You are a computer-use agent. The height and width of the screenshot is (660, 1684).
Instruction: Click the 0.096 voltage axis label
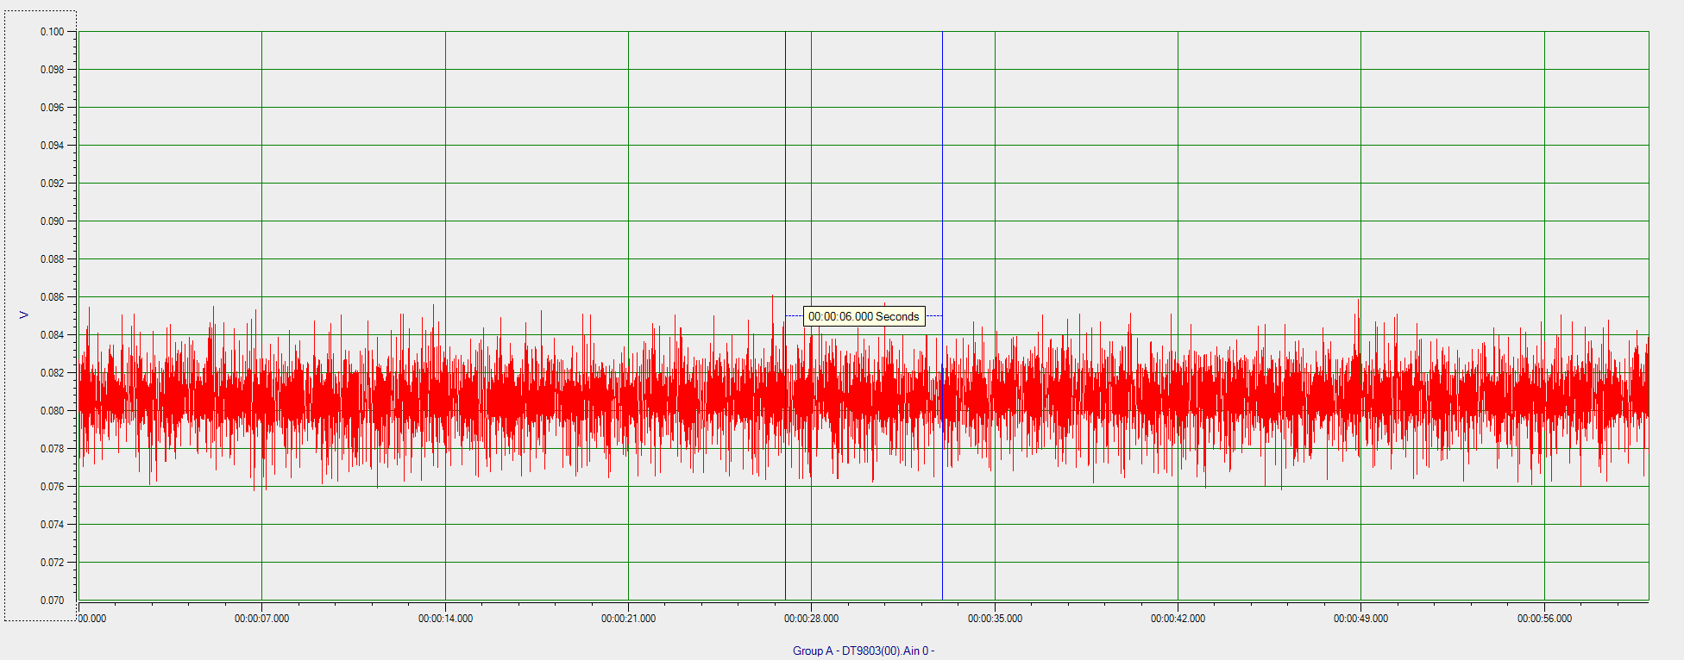coord(52,108)
